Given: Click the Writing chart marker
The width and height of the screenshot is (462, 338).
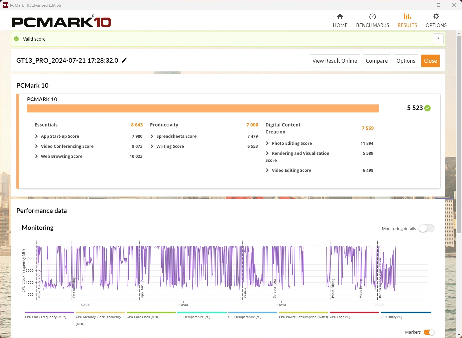Looking at the screenshot, I should click(x=245, y=293).
